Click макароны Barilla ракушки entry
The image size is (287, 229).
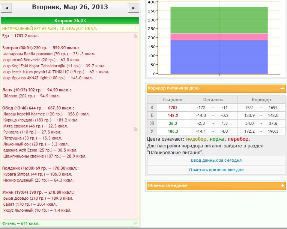point(49,54)
